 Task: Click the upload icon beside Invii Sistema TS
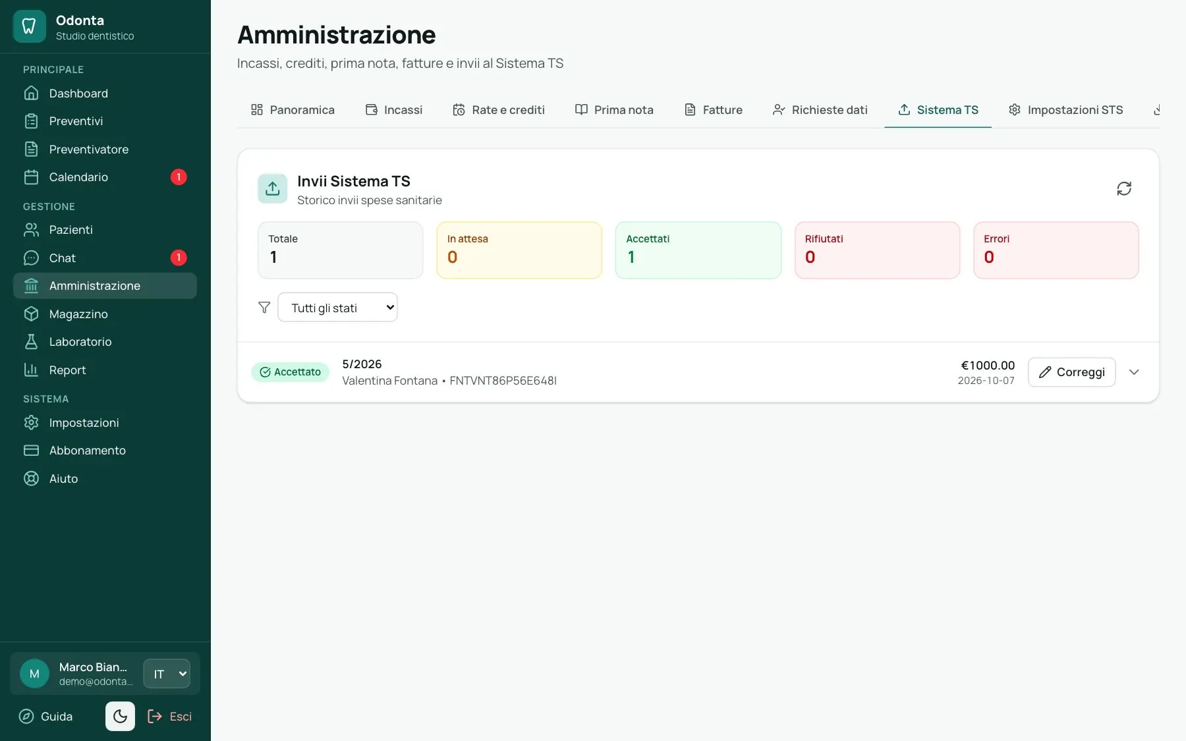pyautogui.click(x=272, y=189)
